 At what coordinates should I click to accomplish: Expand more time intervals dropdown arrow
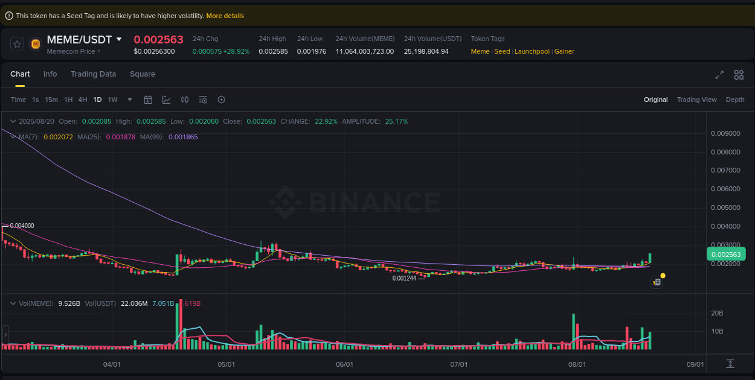click(129, 100)
